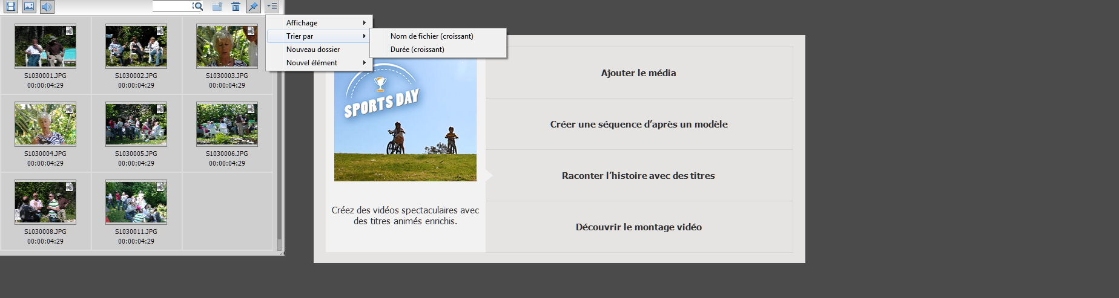The height and width of the screenshot is (298, 1119).
Task: Select thumbnail S1030002.JPG
Action: point(136,47)
